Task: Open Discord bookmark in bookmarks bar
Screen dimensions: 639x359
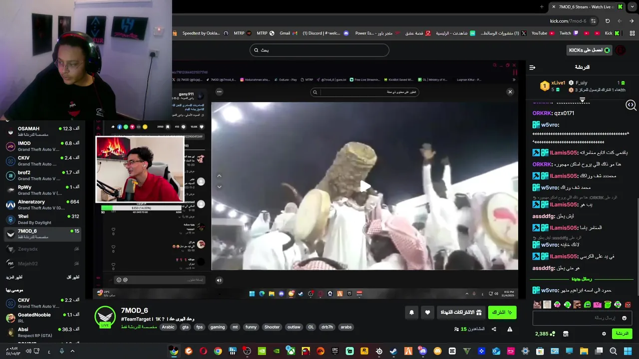Action: pyautogui.click(x=325, y=33)
